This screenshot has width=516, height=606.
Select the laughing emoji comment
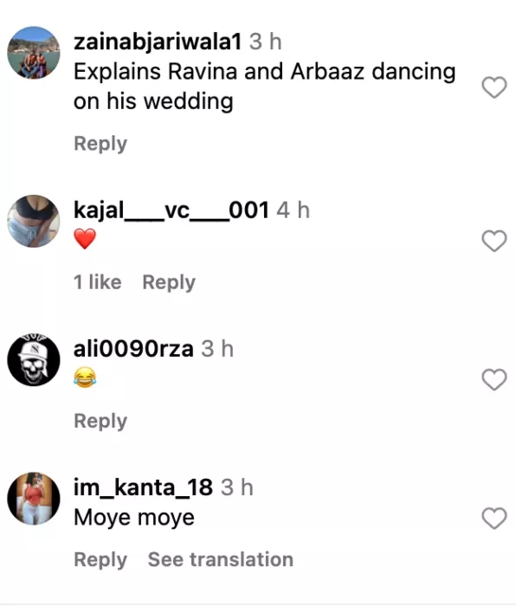[85, 377]
